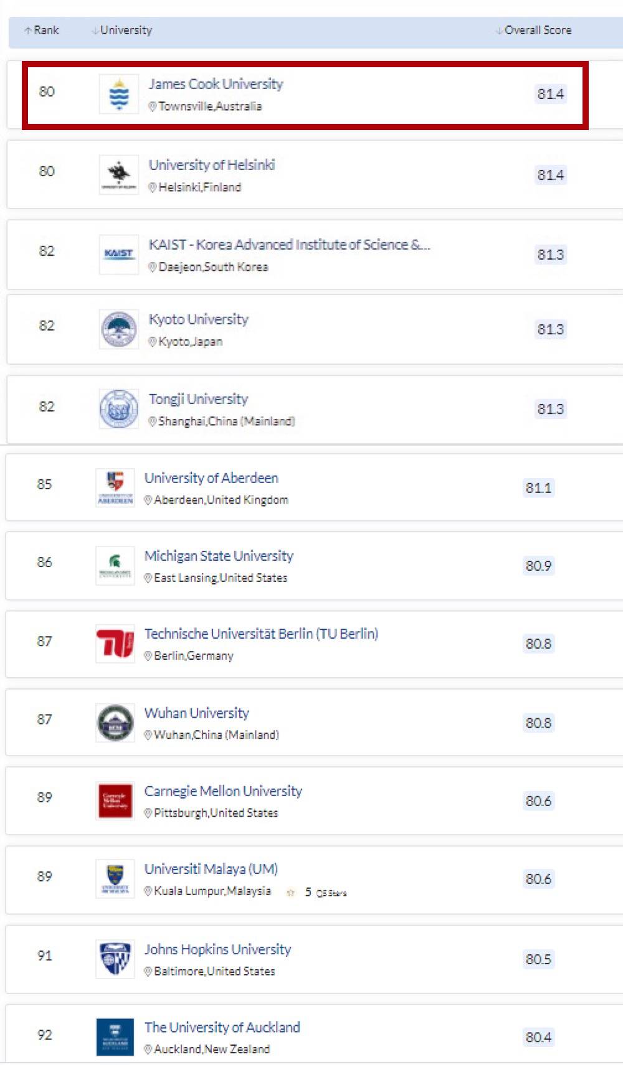The width and height of the screenshot is (623, 1065).
Task: Click the Michigan State Spartan logo
Action: tap(115, 565)
